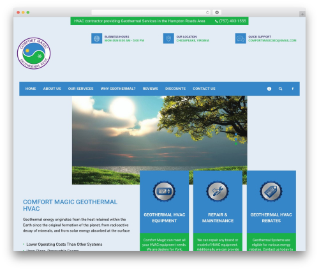This screenshot has height=270, width=319.
Task: Open the Geothermal HVAC Rebates card title
Action: point(271,218)
